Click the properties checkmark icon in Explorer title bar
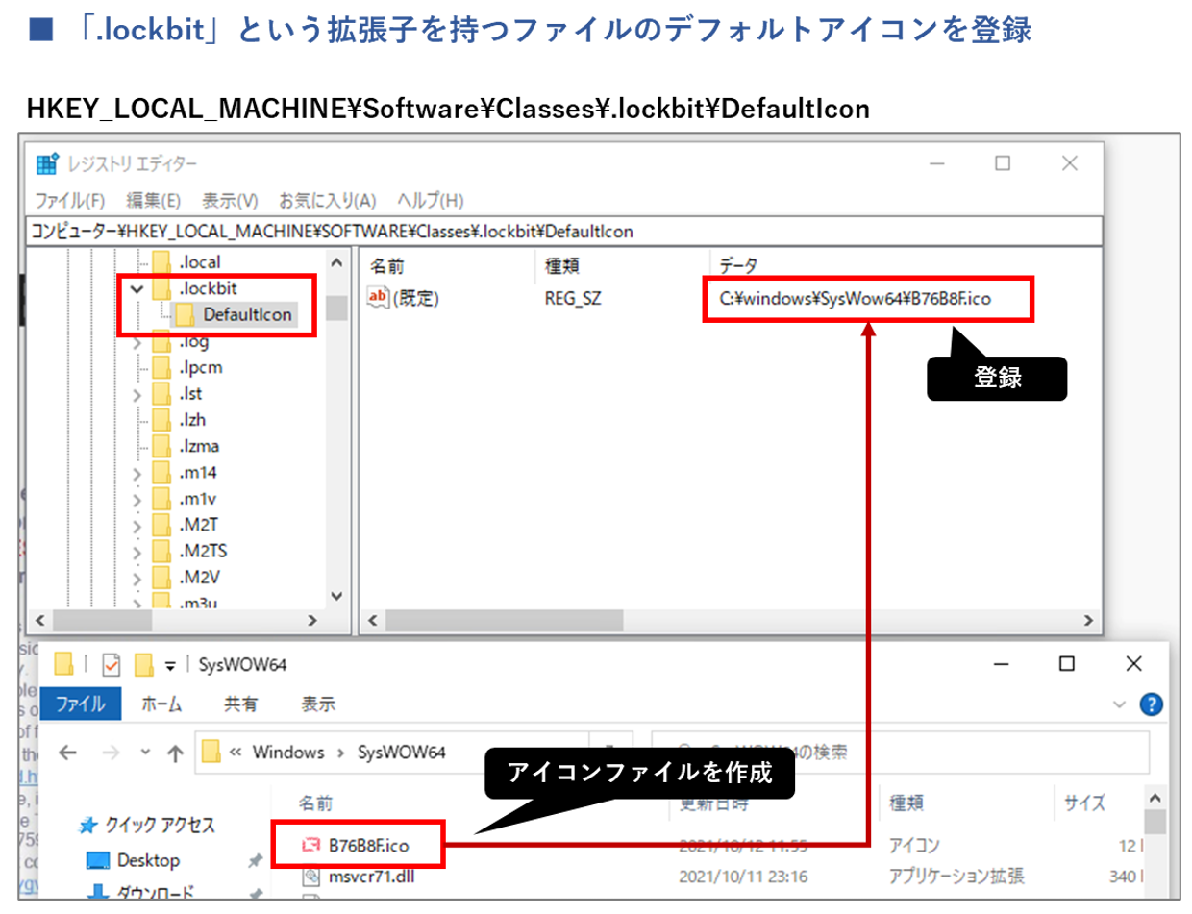This screenshot has height=914, width=1192. [112, 664]
